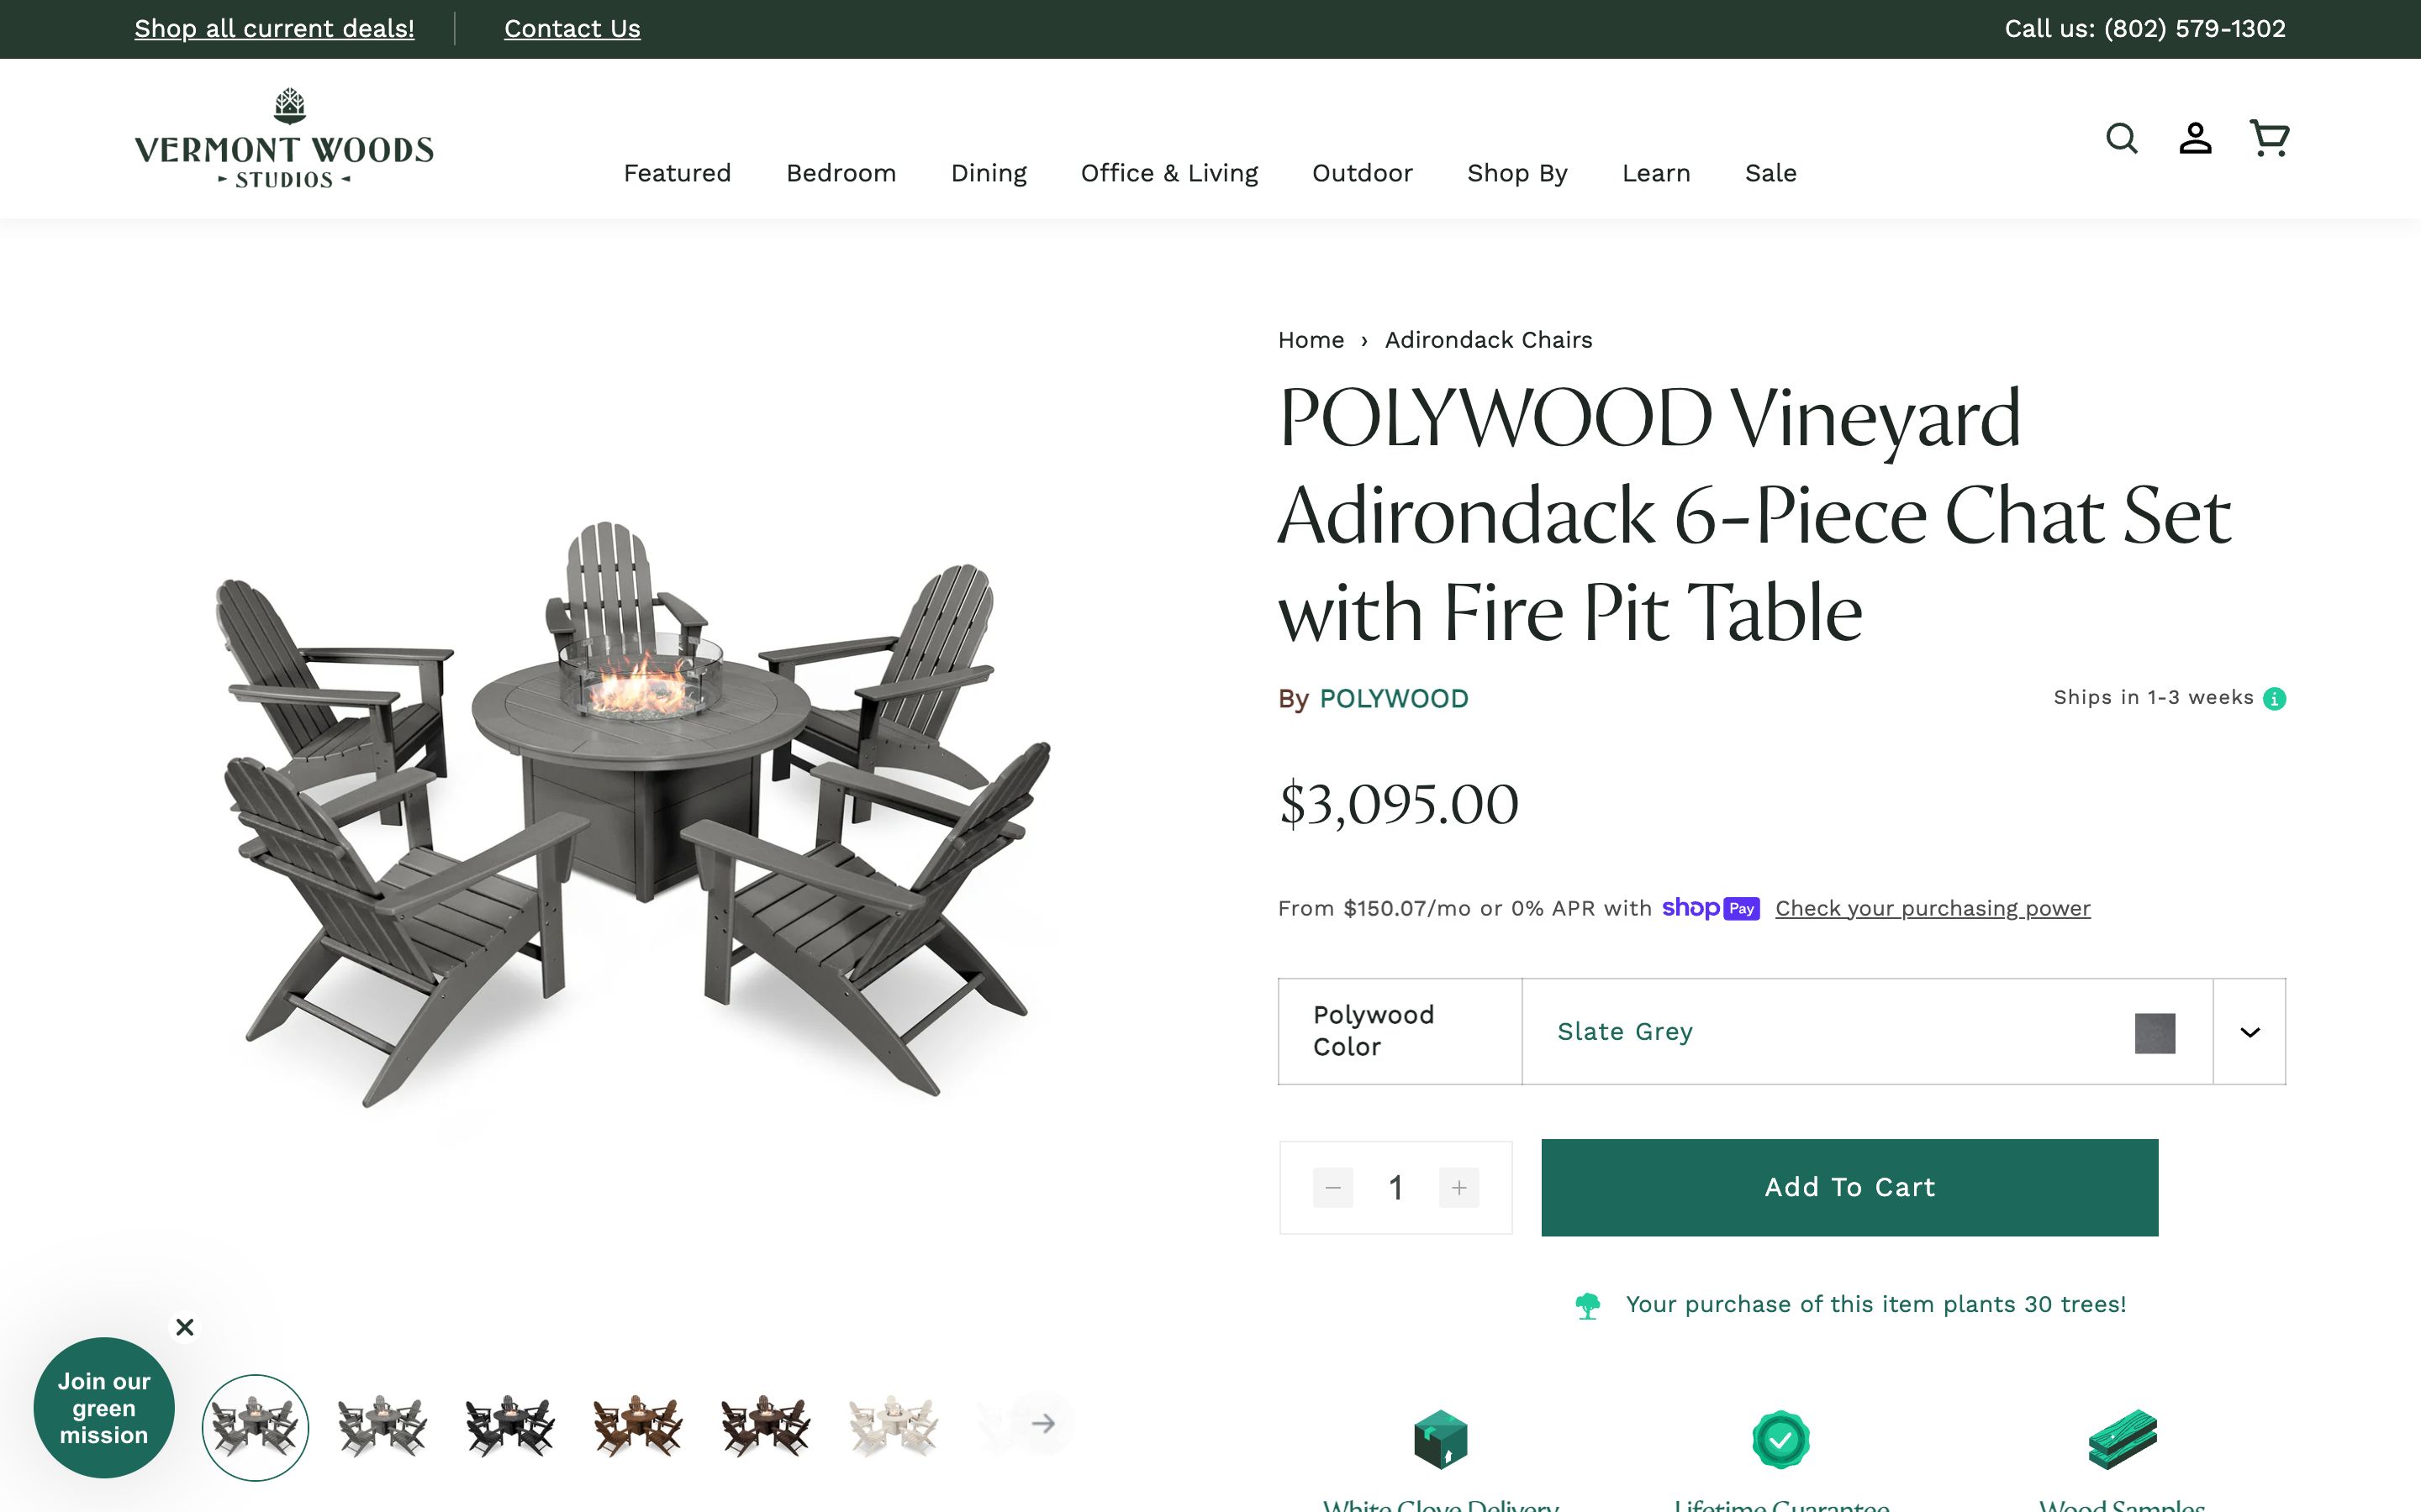Screen dimensions: 2421x1512
Task: Decrease quantity with the minus button
Action: [x=1332, y=1188]
